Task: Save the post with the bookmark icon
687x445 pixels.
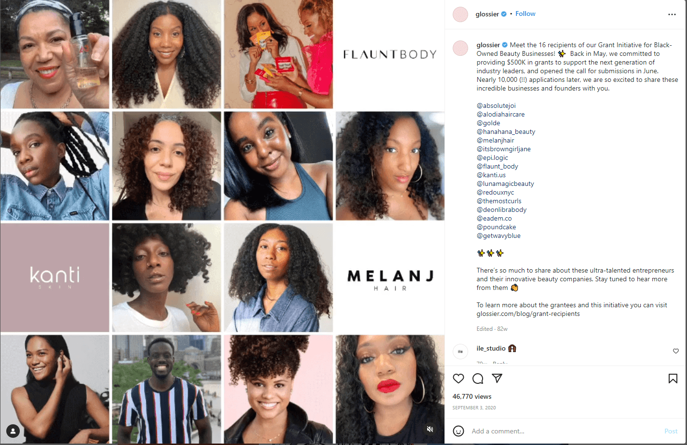Action: coord(673,379)
